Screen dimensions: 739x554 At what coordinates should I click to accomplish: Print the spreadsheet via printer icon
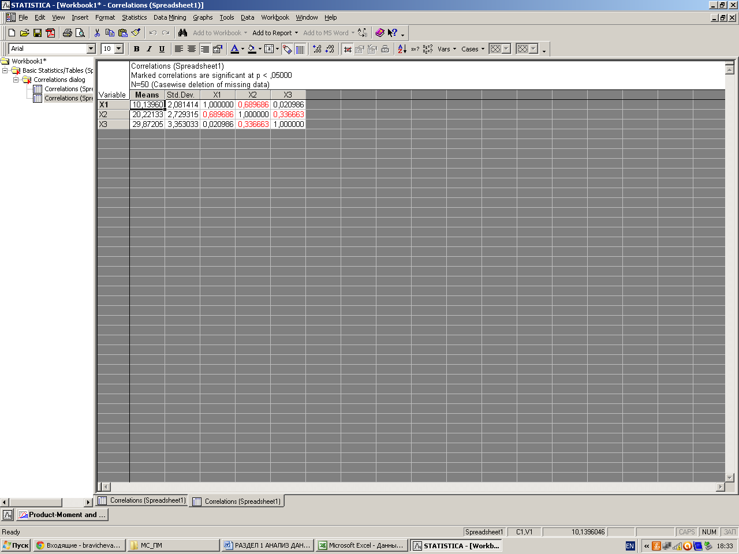(68, 33)
